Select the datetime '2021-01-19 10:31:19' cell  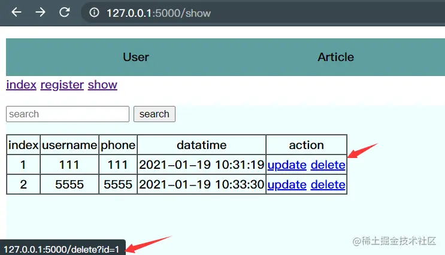tap(201, 165)
